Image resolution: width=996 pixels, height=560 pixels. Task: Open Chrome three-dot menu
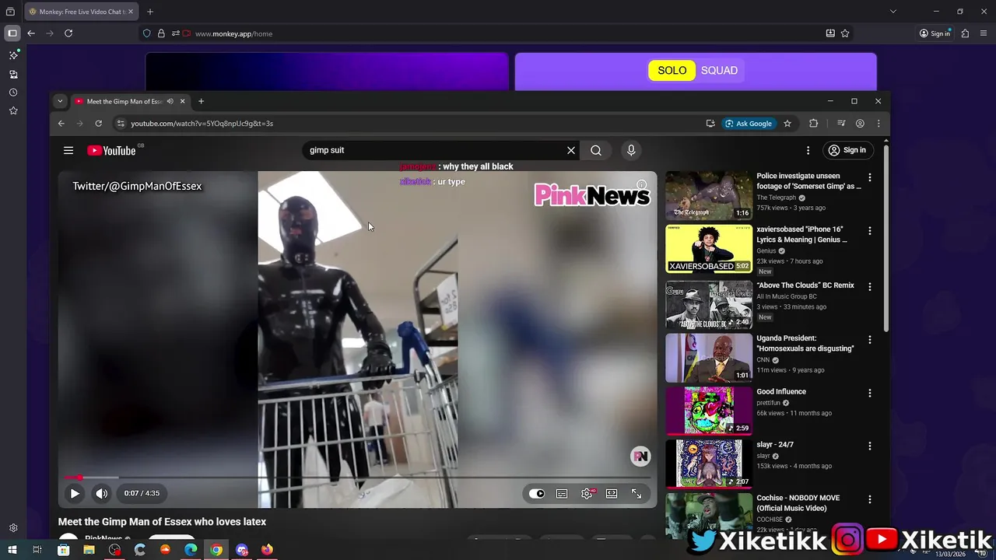point(879,124)
